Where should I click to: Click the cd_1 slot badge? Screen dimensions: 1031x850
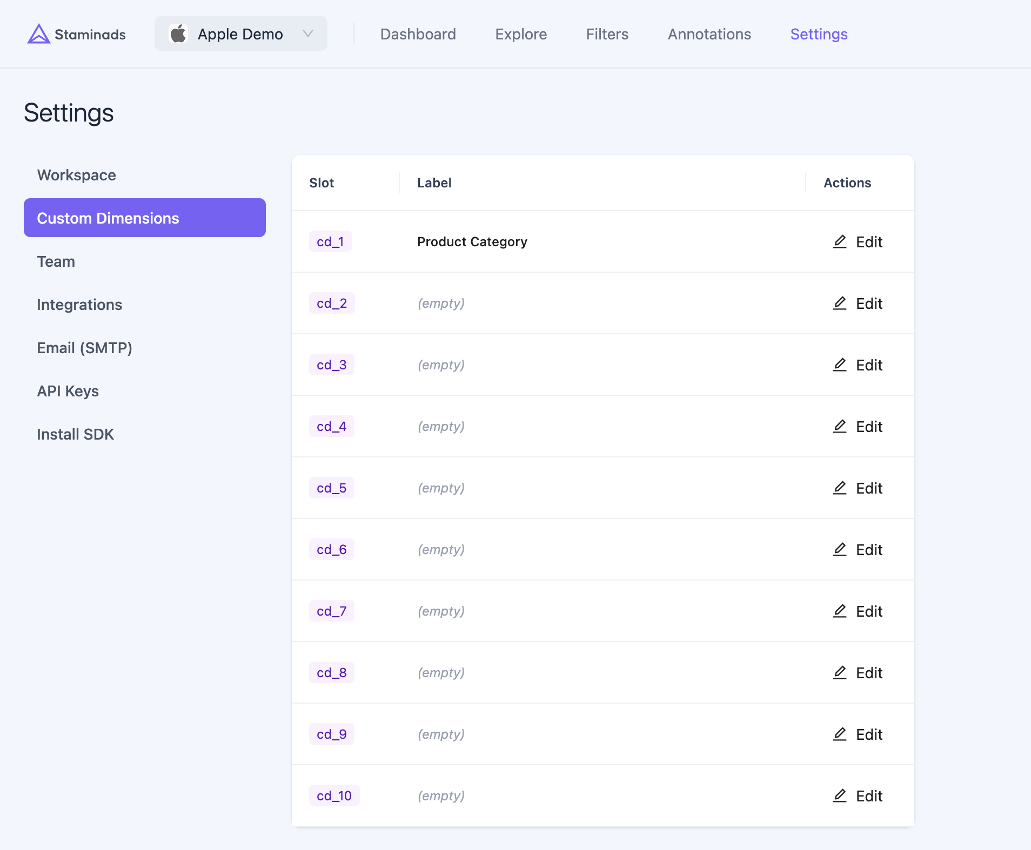click(330, 241)
